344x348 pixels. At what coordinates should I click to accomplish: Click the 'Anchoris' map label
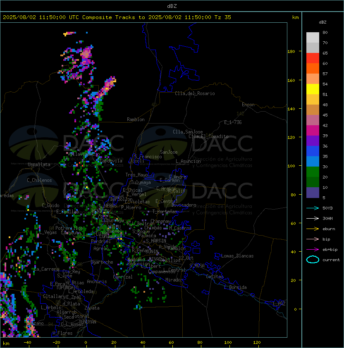pyautogui.click(x=97, y=281)
